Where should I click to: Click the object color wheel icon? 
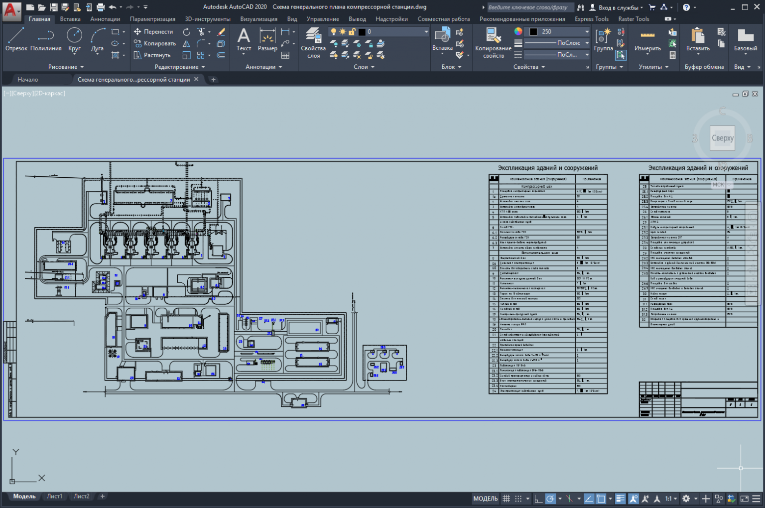[518, 31]
